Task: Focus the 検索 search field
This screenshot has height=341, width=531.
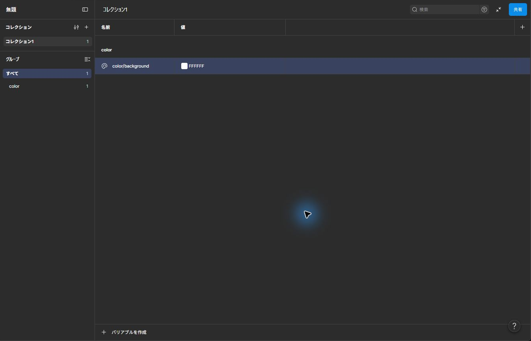Action: click(445, 9)
